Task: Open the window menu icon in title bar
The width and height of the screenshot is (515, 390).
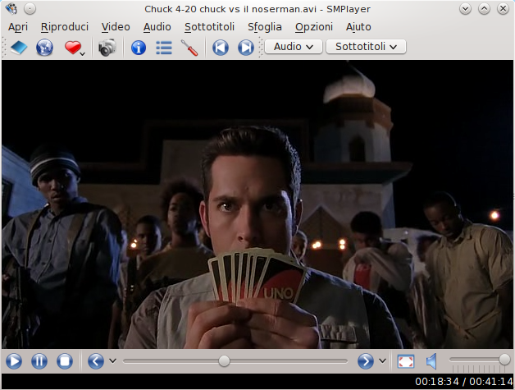Action: (11, 9)
